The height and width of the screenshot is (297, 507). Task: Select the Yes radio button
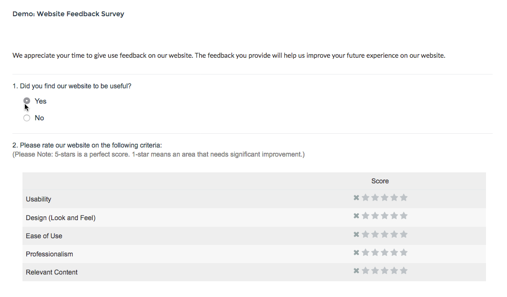point(27,101)
